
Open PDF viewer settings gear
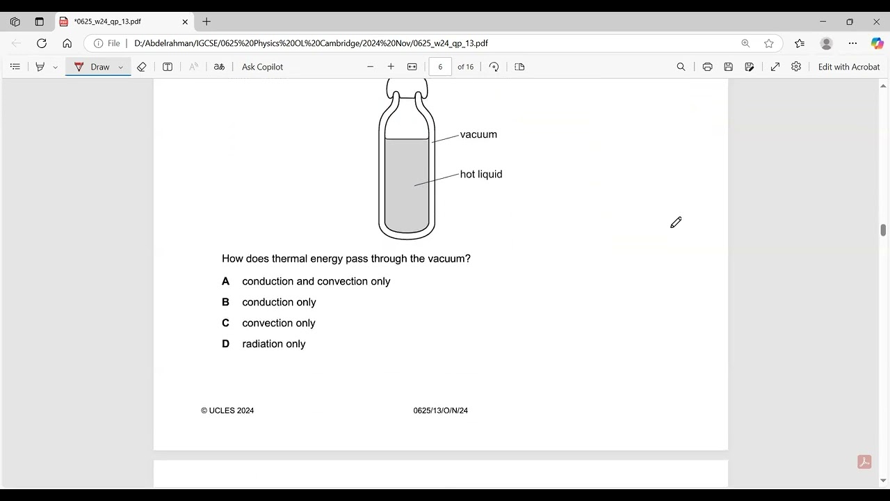796,67
